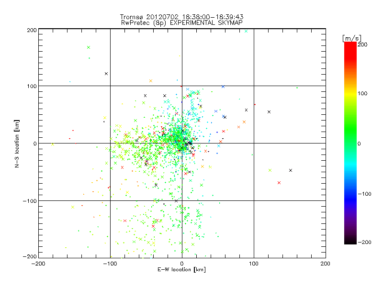Viewport: 383px width, 287px height.
Task: Click the x-axis tick label "200"
Action: click(x=326, y=264)
